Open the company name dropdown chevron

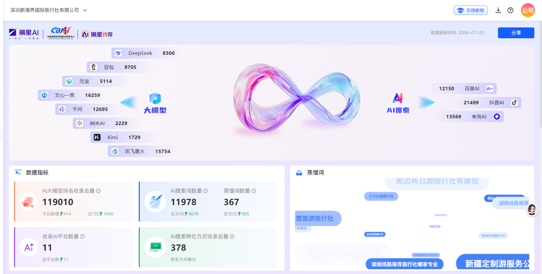[x=85, y=10]
